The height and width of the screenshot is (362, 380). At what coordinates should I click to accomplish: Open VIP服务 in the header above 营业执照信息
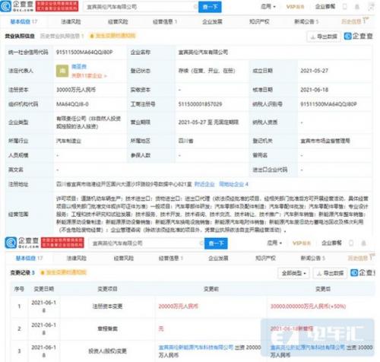point(295,7)
